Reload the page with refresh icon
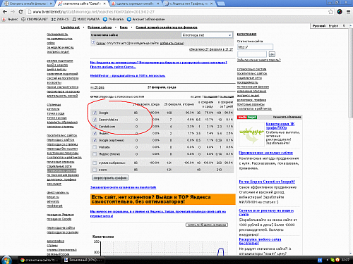 (x=20, y=11)
